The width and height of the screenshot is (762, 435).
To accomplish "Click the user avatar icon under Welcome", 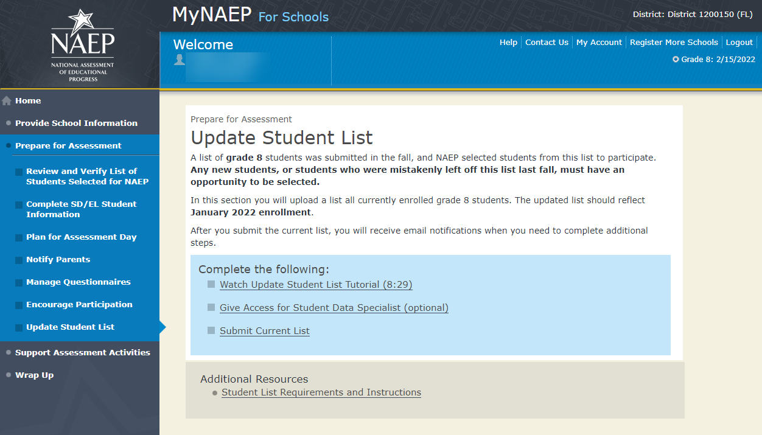I will click(x=179, y=60).
